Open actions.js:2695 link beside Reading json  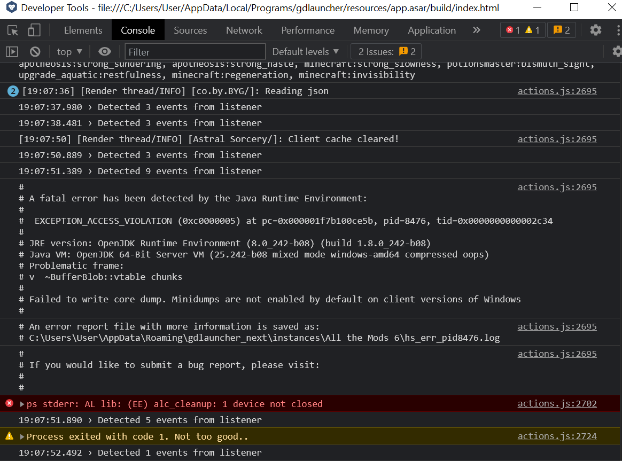(x=557, y=91)
